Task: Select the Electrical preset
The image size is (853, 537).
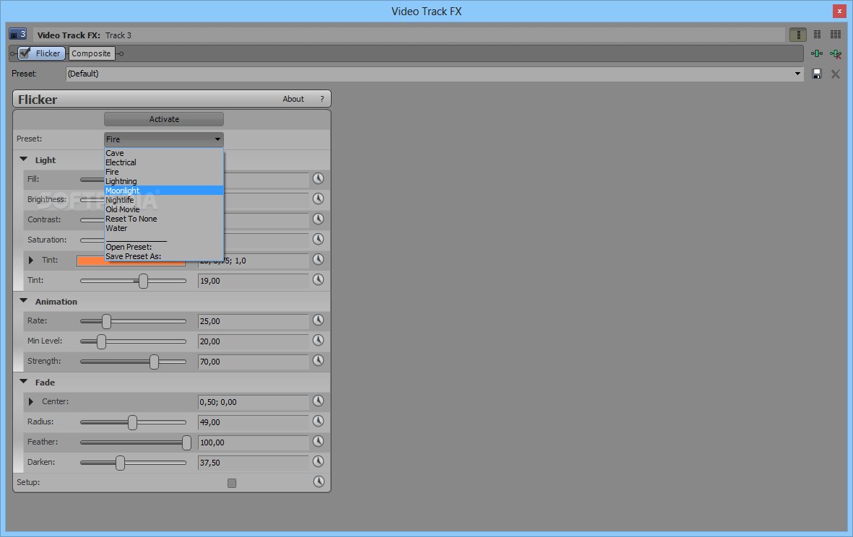Action: (164, 162)
